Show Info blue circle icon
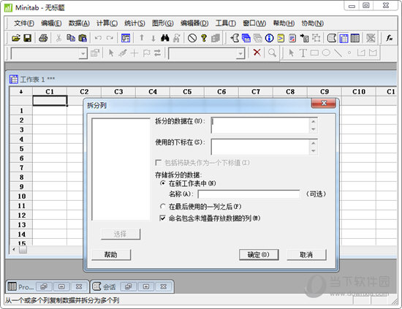Viewport: 402px width, 309px height. click(269, 38)
